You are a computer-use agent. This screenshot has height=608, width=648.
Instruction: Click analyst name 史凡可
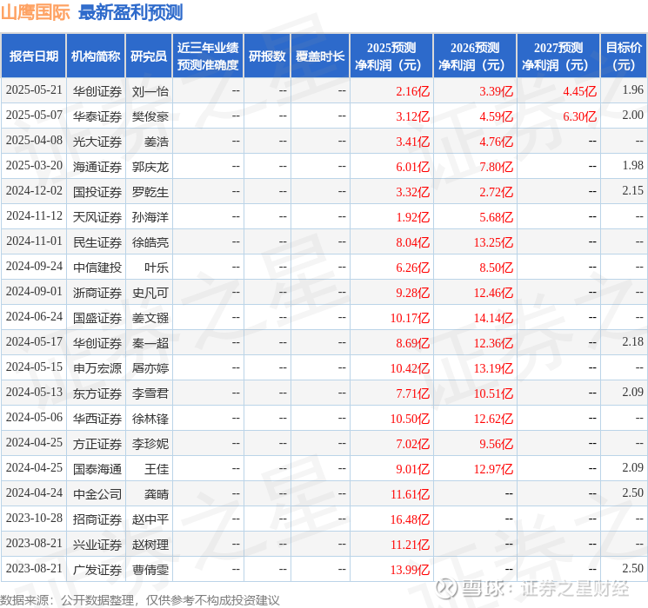(150, 293)
